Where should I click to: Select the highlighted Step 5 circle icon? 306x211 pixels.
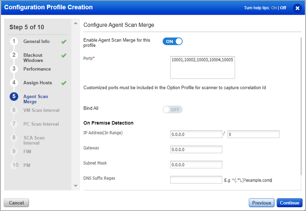point(14,96)
